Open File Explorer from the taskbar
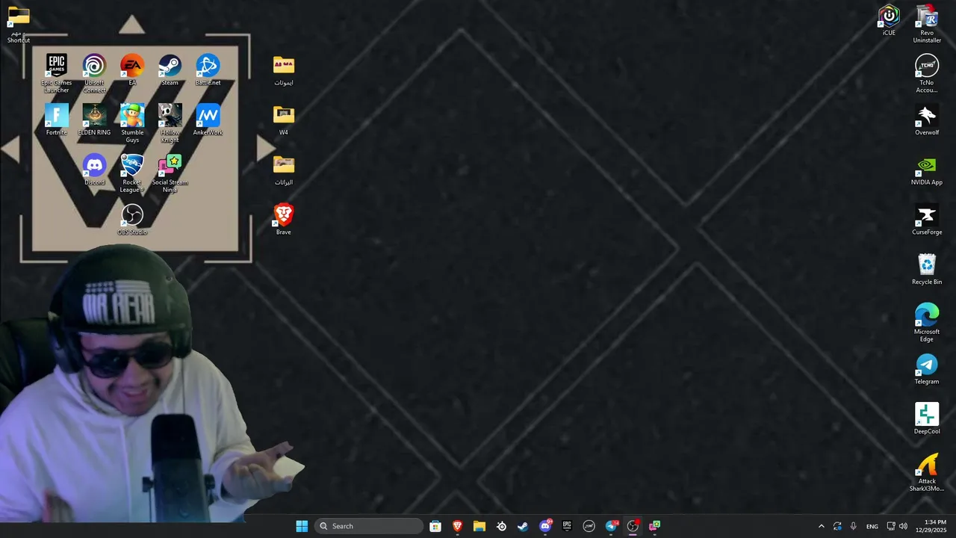The width and height of the screenshot is (956, 538). [x=479, y=526]
